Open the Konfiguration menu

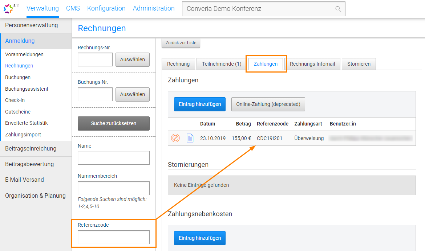pos(106,8)
